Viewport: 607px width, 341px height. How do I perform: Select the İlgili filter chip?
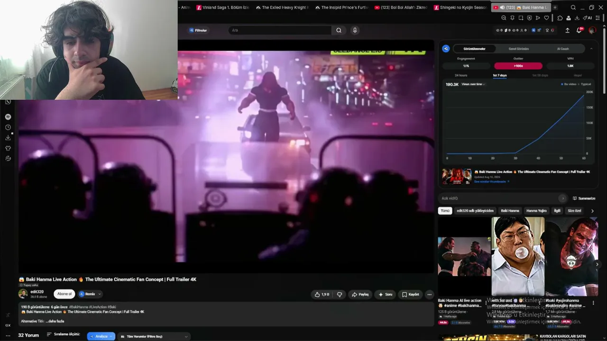(557, 211)
